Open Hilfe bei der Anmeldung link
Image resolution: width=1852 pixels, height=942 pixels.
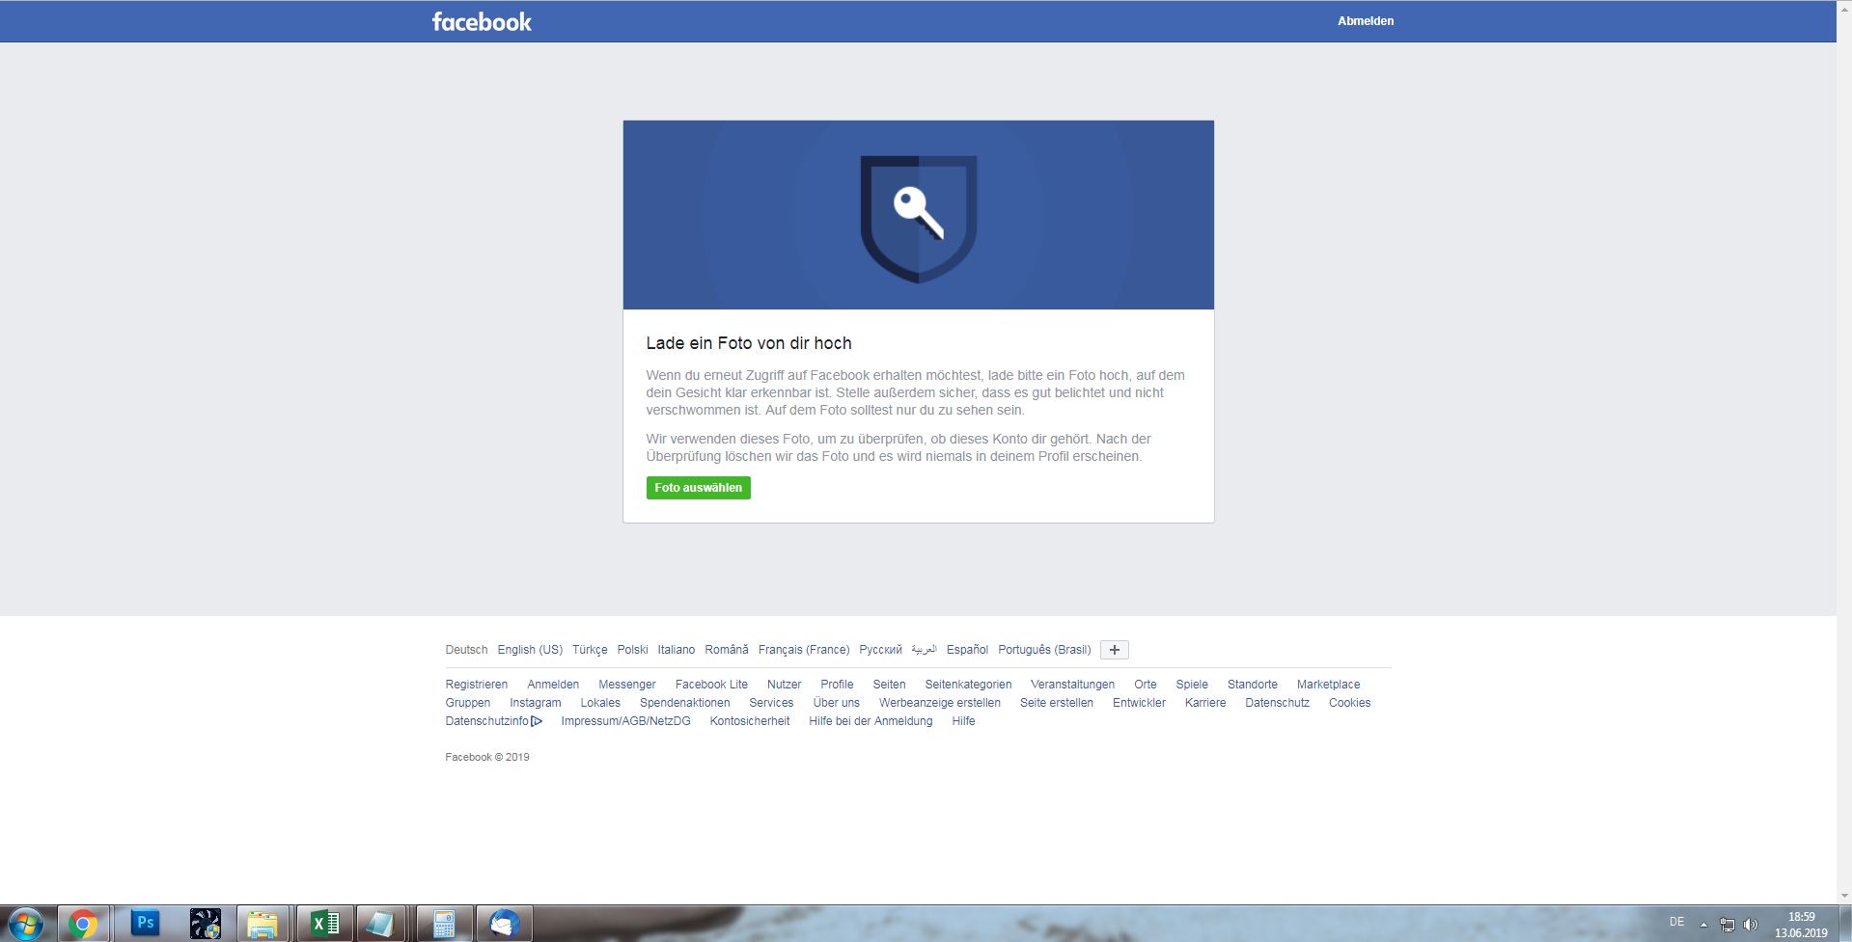(871, 721)
